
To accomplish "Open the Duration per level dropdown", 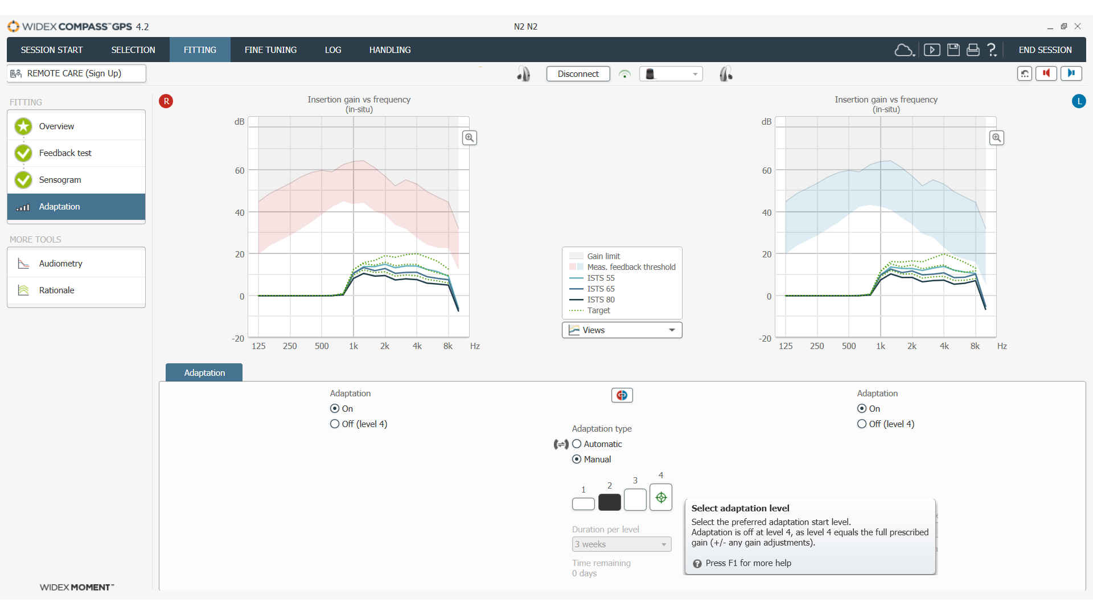I will pos(621,544).
